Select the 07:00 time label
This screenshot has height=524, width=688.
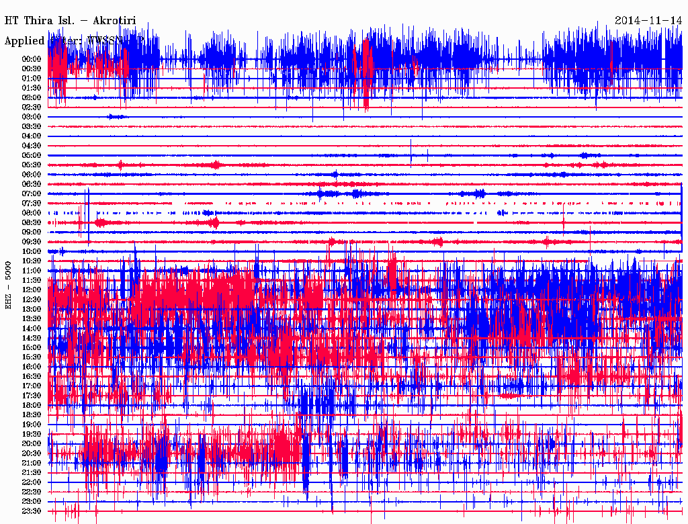point(31,194)
